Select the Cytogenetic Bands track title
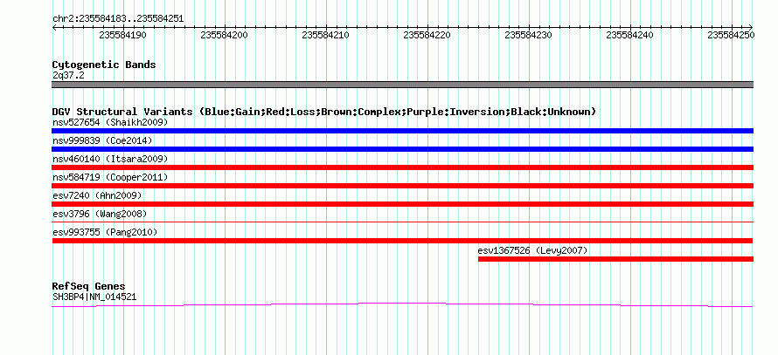The height and width of the screenshot is (355, 778). coord(104,65)
